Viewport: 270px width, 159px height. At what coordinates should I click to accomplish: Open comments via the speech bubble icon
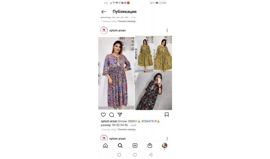click(112, 115)
